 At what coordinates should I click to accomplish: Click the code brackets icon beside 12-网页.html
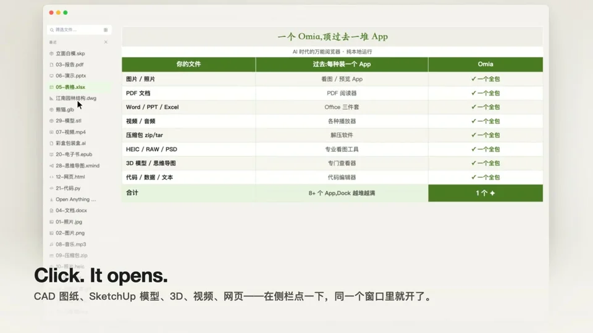(x=51, y=177)
